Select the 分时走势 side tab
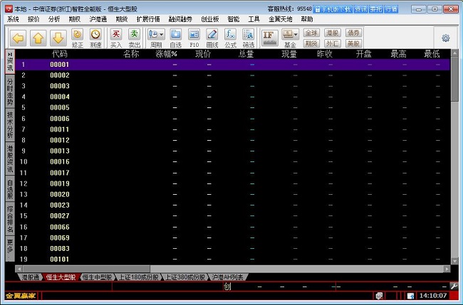Screen dimensions: 463x305 10,92
